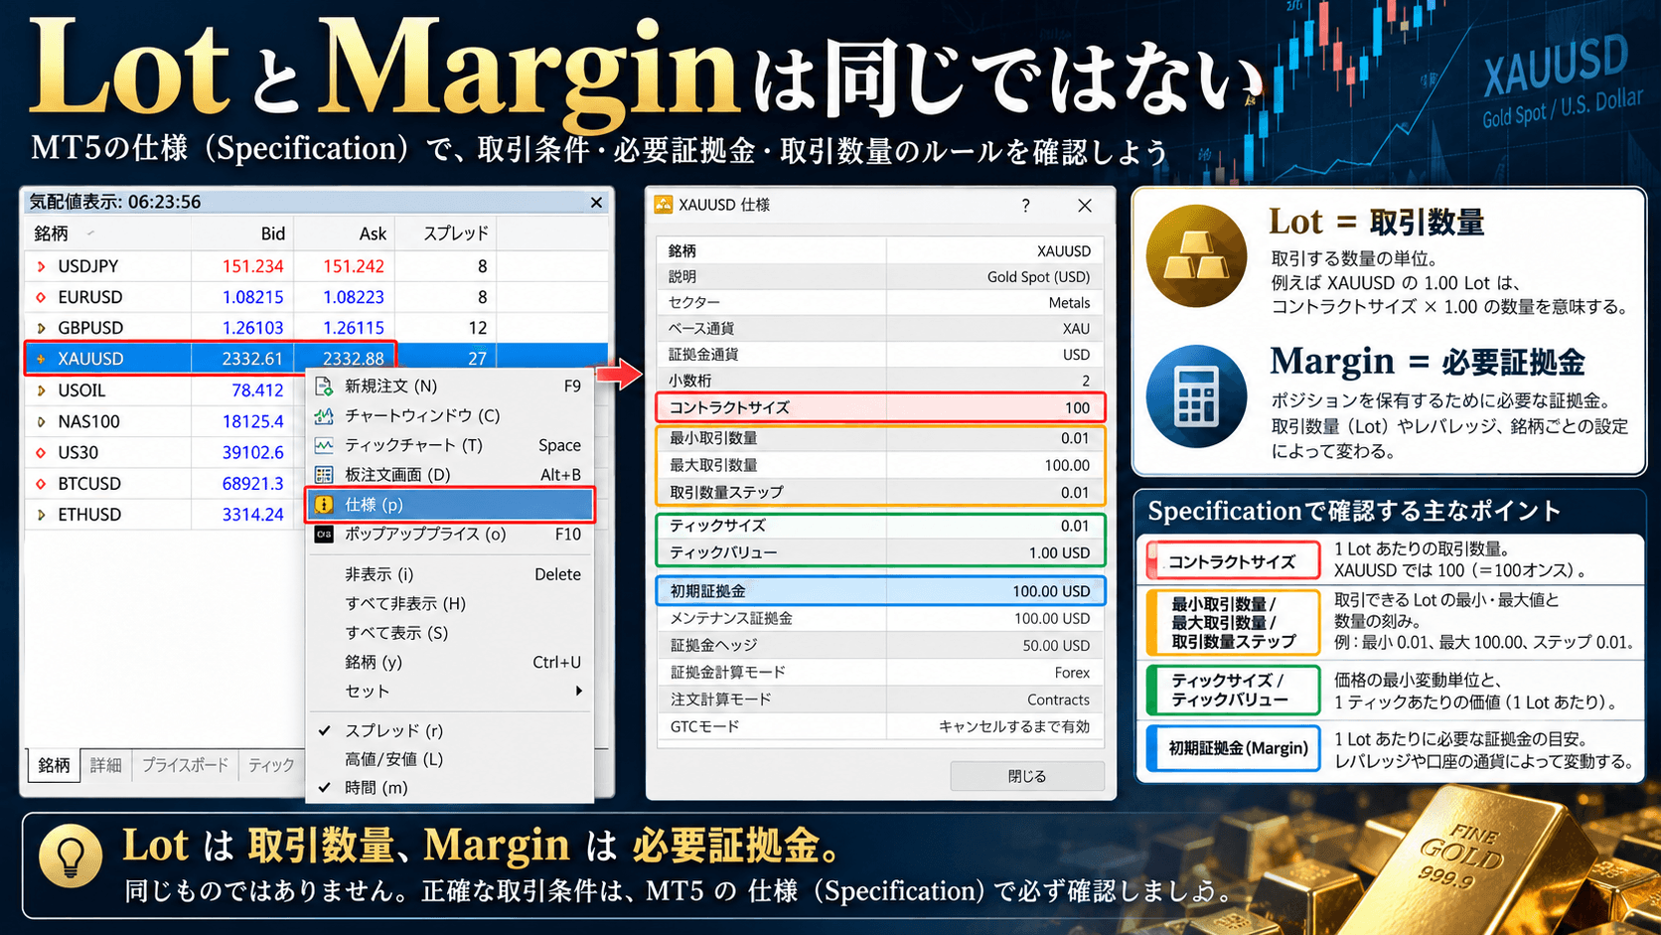Click the diamond icon beside US30

(x=41, y=452)
